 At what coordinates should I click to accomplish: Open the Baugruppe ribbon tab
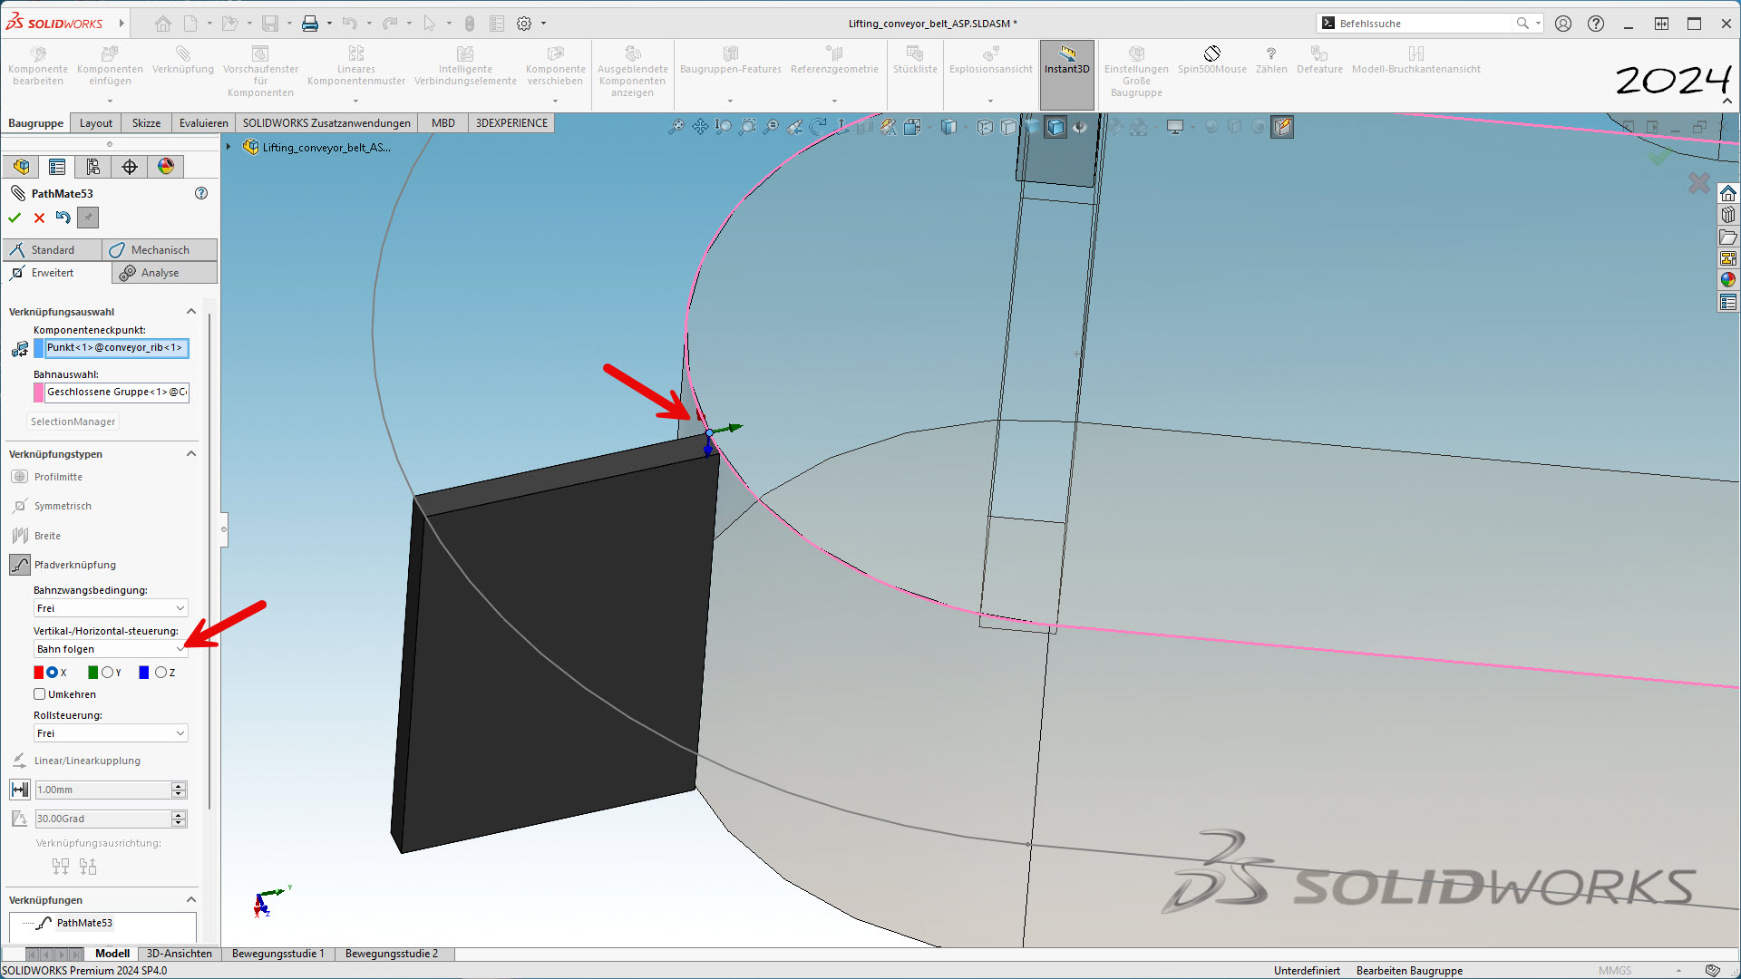pos(35,123)
